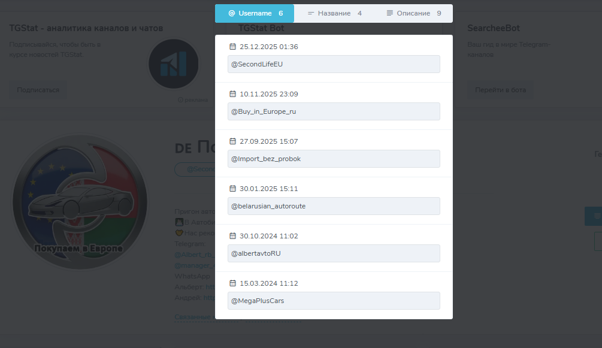This screenshot has width=602, height=348.
Task: Select the @MegaPlusCars username field
Action: pyautogui.click(x=334, y=300)
